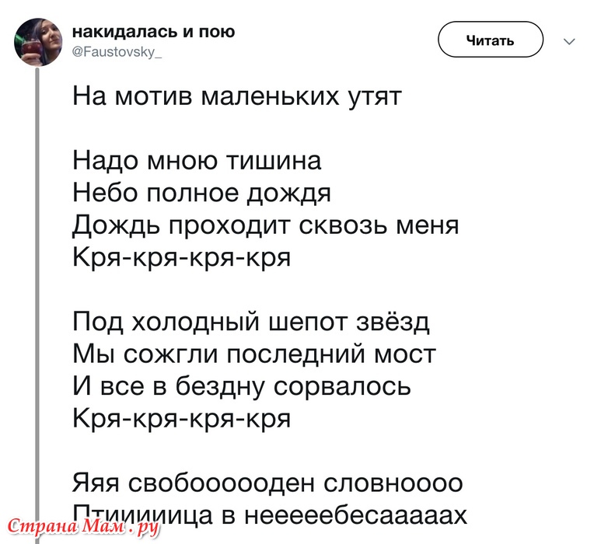The image size is (594, 544).
Task: Click the line Под холодный шепот звёзд
Action: pos(251,323)
